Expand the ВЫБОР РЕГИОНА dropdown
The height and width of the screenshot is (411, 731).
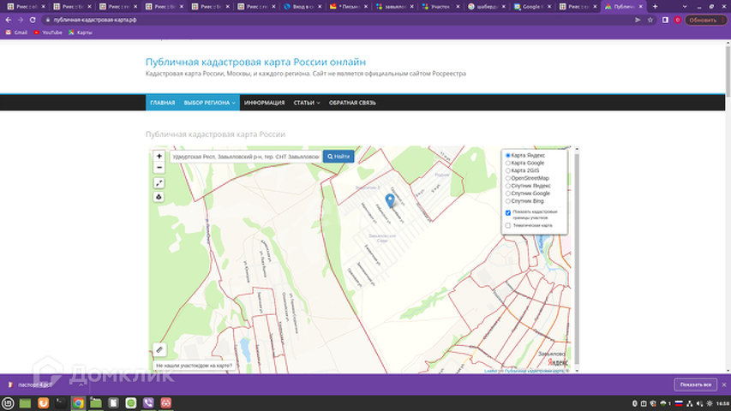tap(209, 103)
